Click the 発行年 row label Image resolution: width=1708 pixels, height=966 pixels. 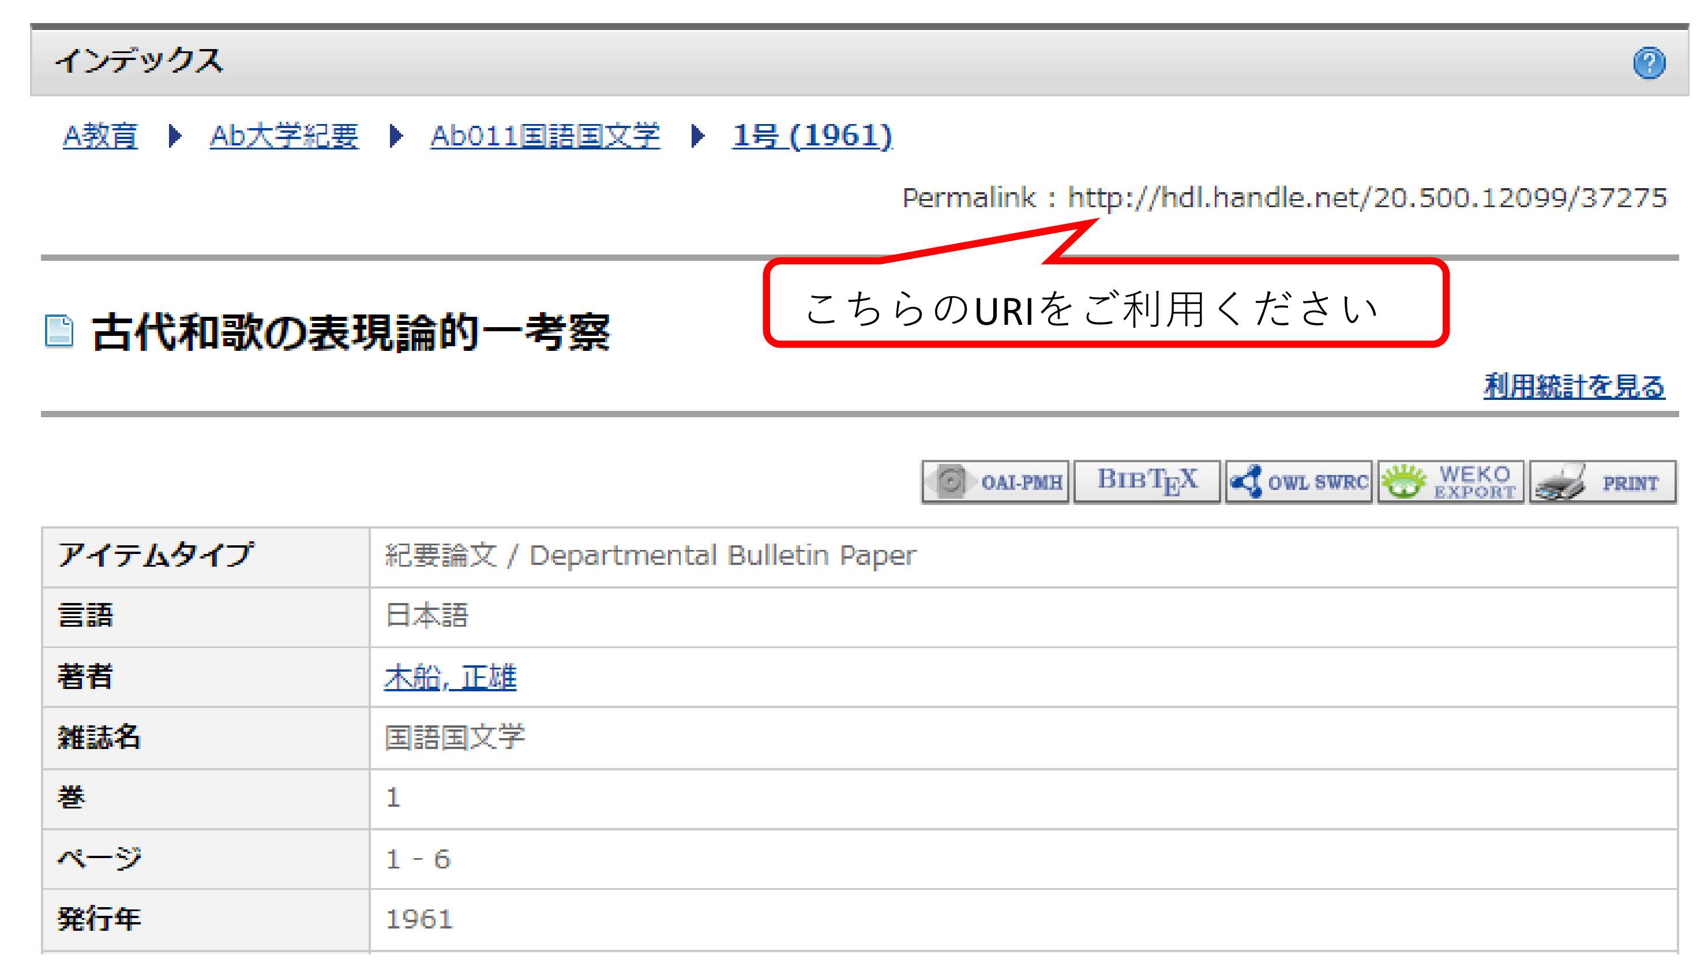click(x=99, y=920)
